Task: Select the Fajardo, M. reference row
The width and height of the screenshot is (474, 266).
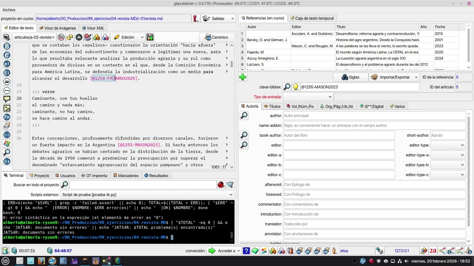Action: [354, 52]
